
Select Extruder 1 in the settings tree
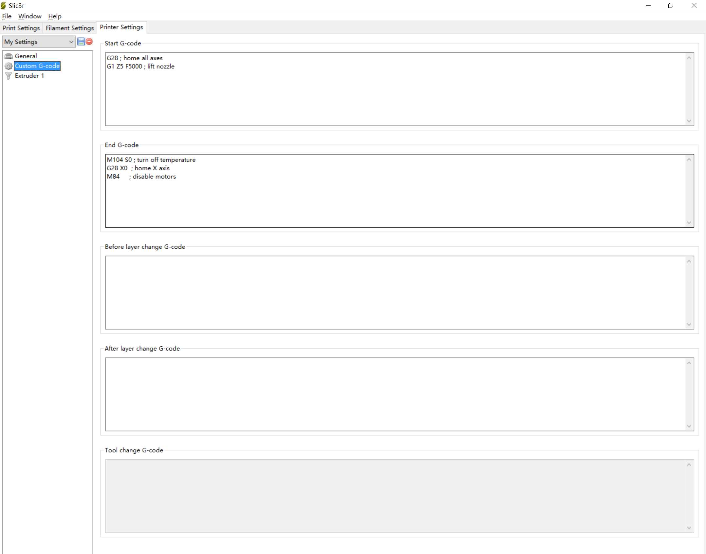(29, 76)
